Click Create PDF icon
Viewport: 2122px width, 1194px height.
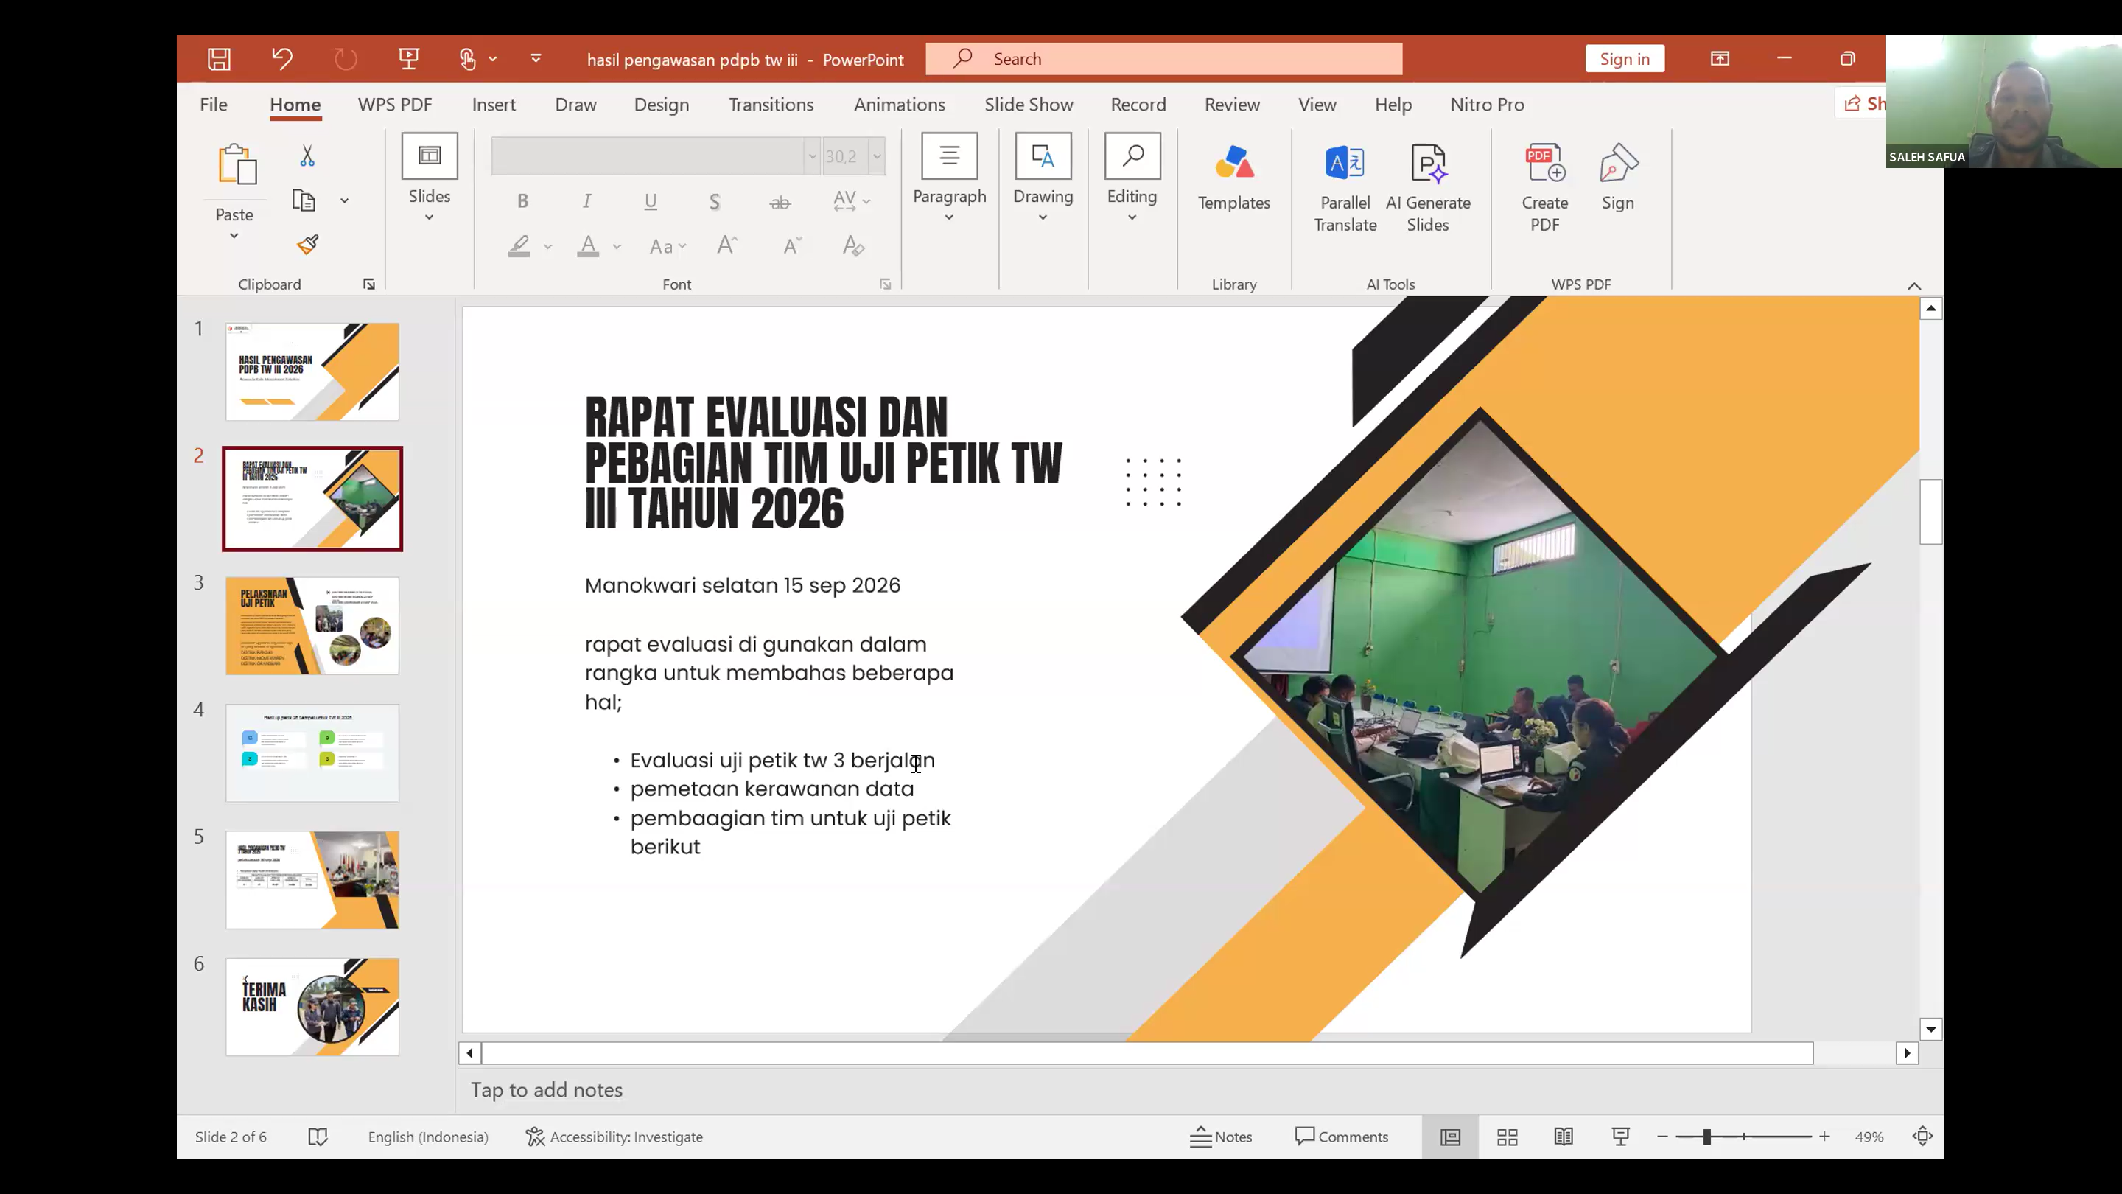point(1544,189)
